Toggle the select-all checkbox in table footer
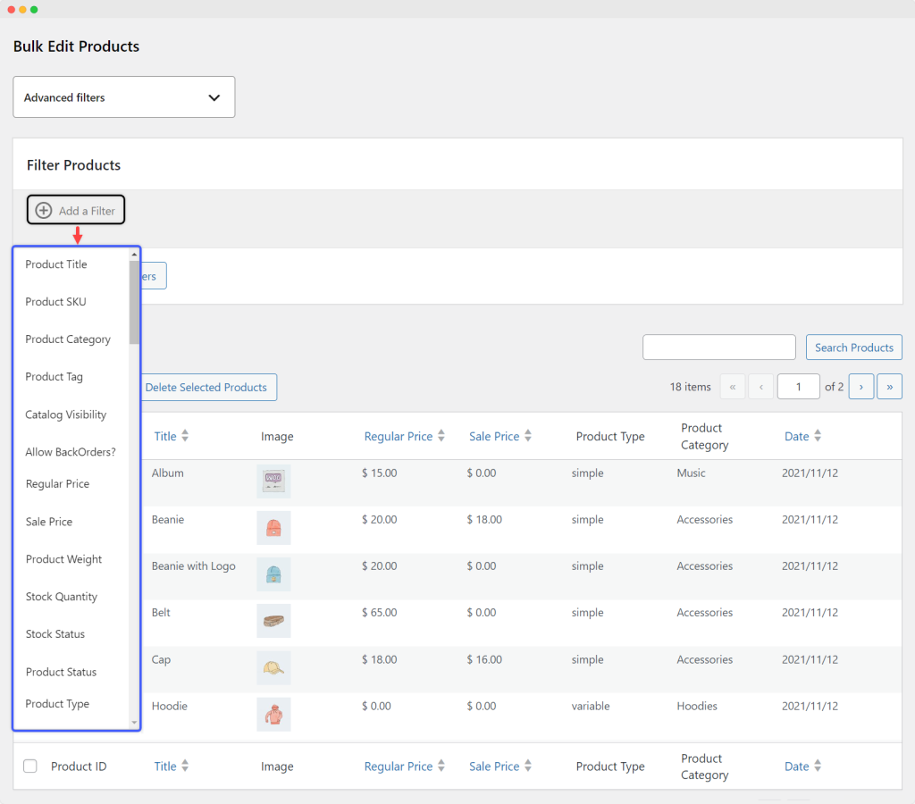 [x=30, y=766]
